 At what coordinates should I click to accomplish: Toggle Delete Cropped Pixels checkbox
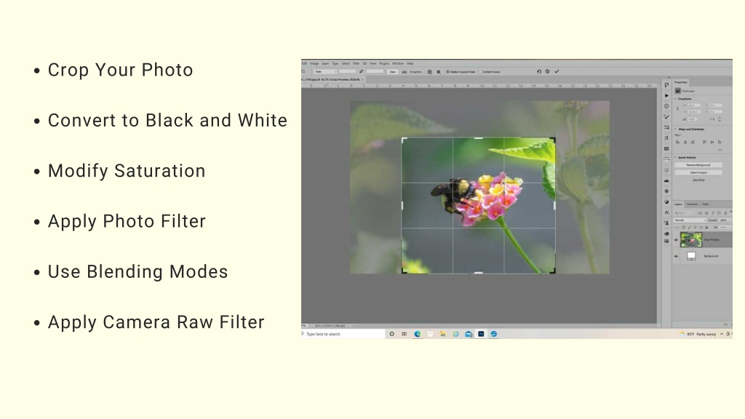[x=447, y=72]
